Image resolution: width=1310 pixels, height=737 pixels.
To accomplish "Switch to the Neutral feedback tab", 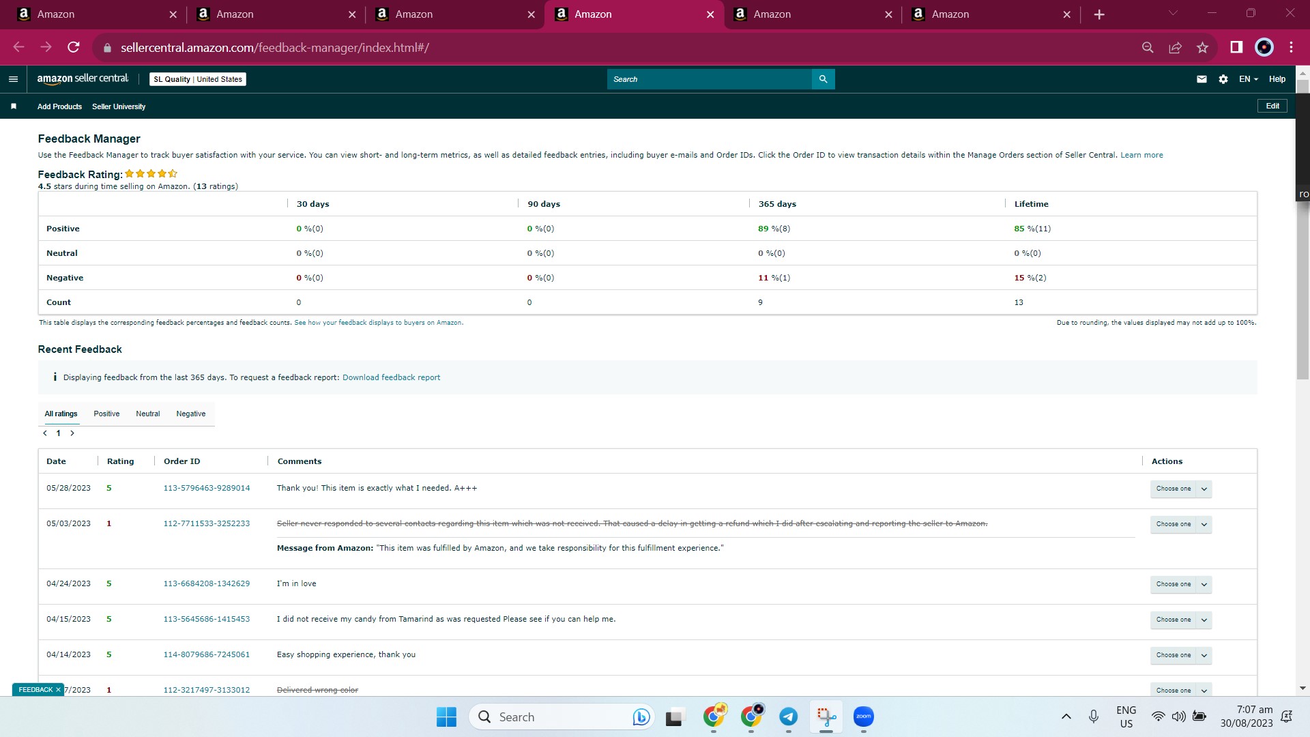I will [148, 414].
